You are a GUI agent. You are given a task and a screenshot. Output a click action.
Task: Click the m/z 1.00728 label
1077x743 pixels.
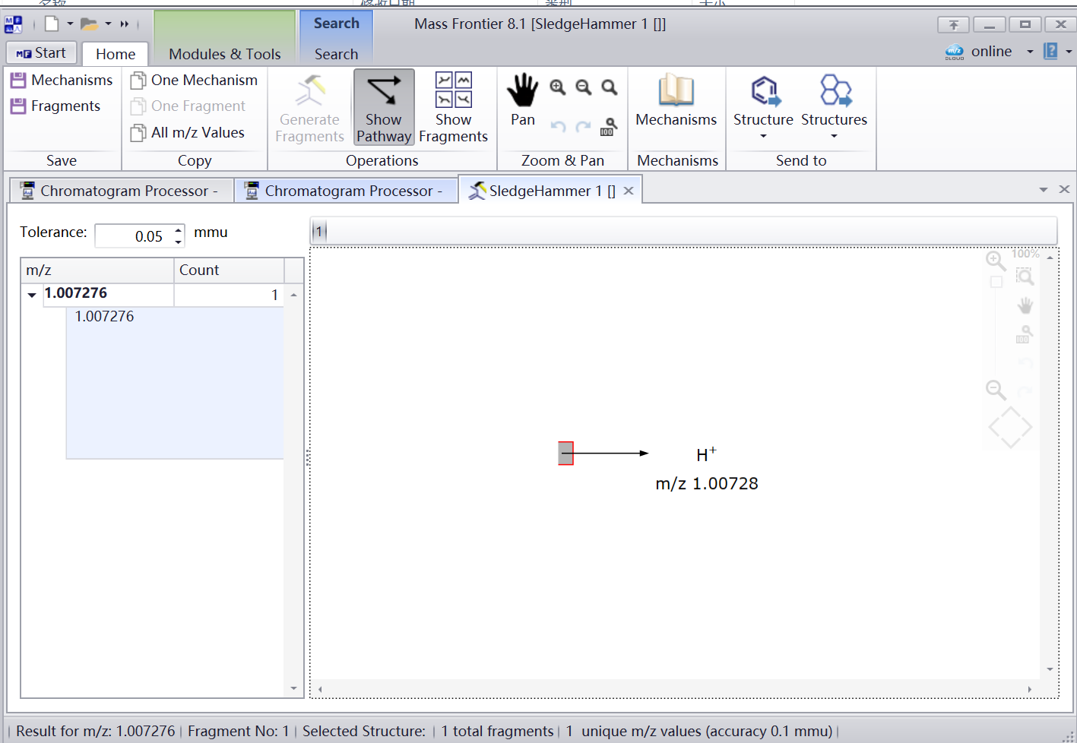point(707,484)
